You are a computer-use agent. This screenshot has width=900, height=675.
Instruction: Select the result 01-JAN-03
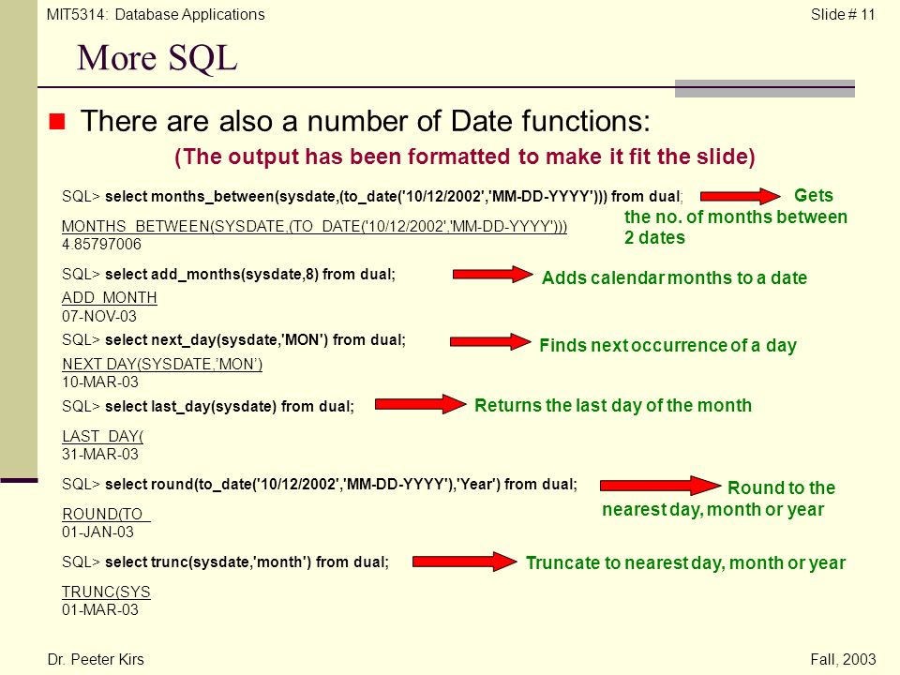pos(97,532)
